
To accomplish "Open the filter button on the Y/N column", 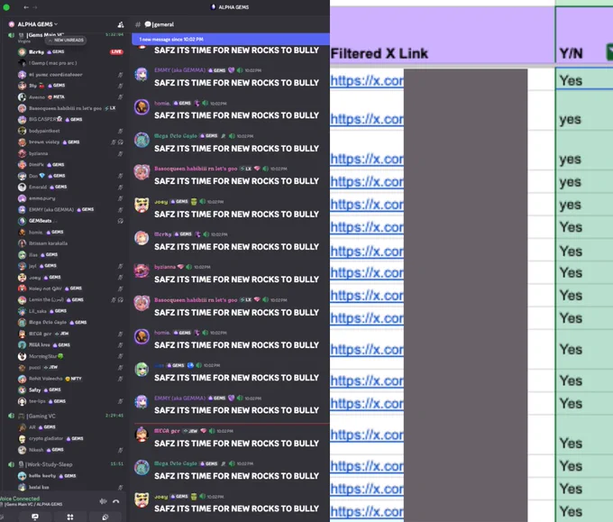I will 609,52.
